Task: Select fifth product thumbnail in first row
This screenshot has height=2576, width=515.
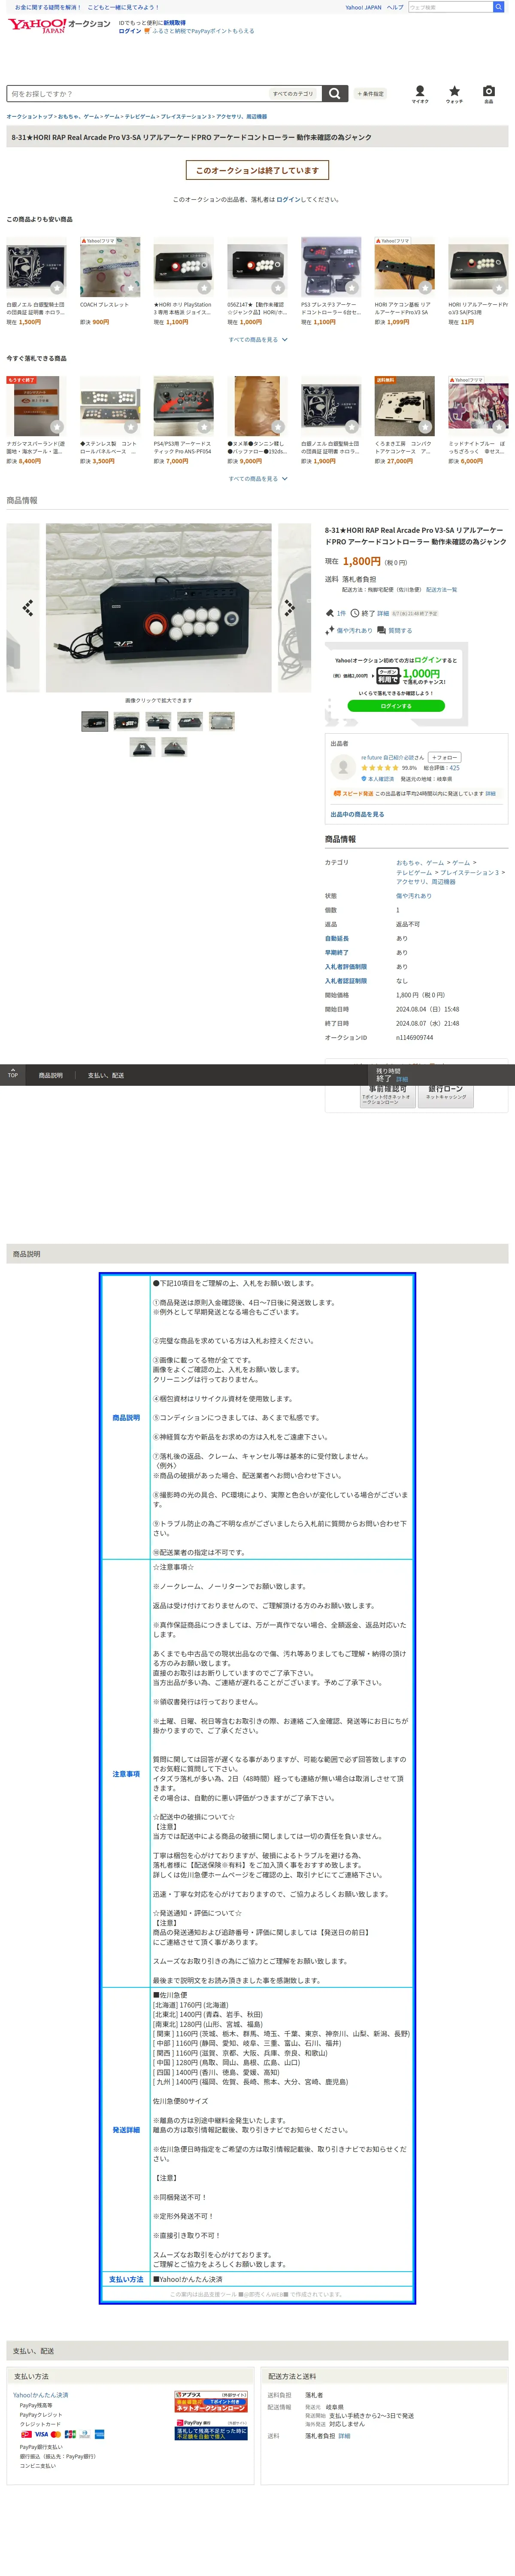Action: click(x=222, y=721)
